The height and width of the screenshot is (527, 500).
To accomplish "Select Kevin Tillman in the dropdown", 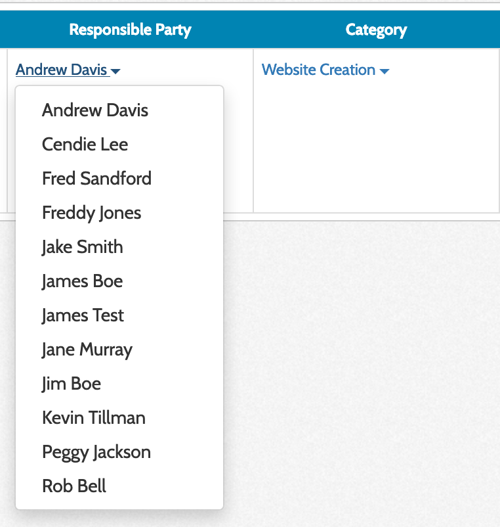I will [x=94, y=418].
